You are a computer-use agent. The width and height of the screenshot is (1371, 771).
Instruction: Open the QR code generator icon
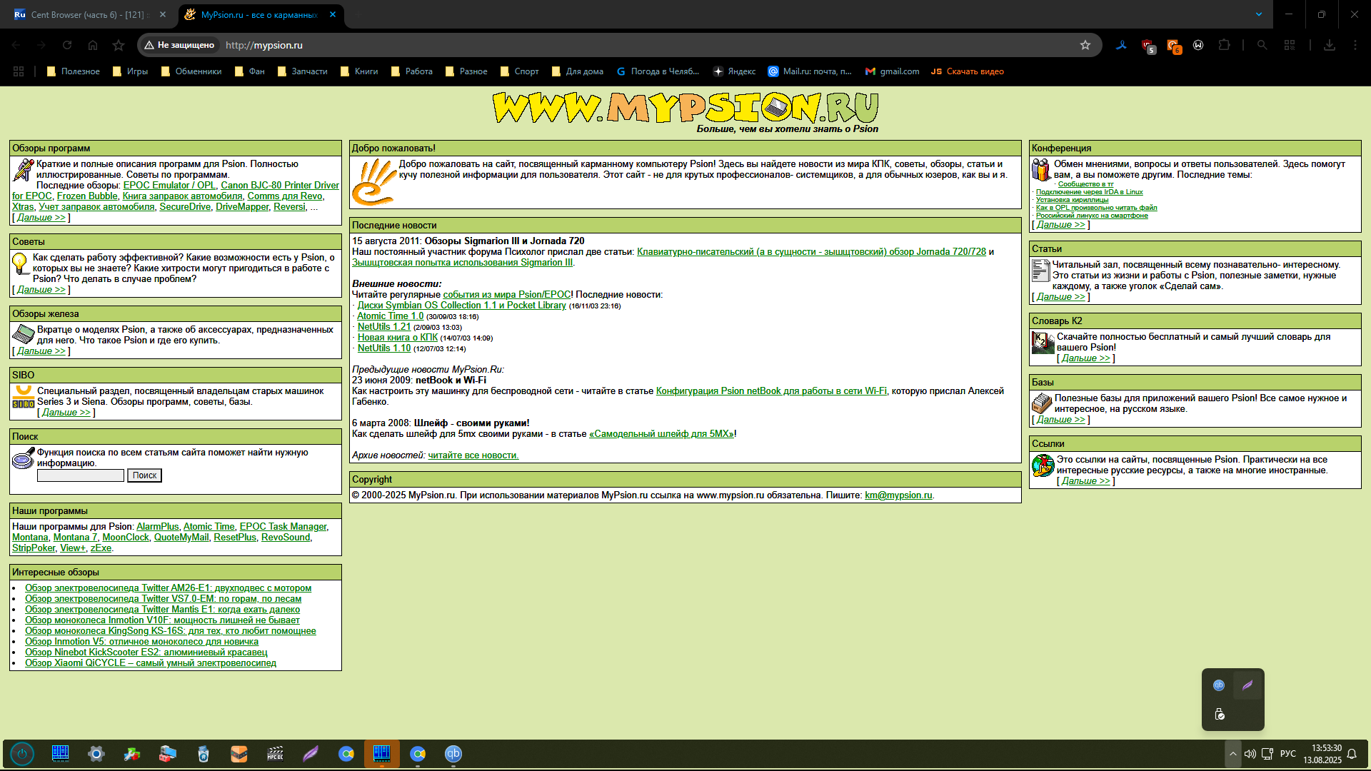tap(1290, 45)
